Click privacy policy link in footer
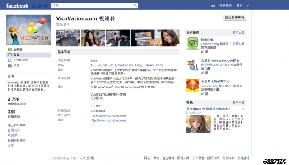This screenshot has width=289, height=165. tap(213, 158)
